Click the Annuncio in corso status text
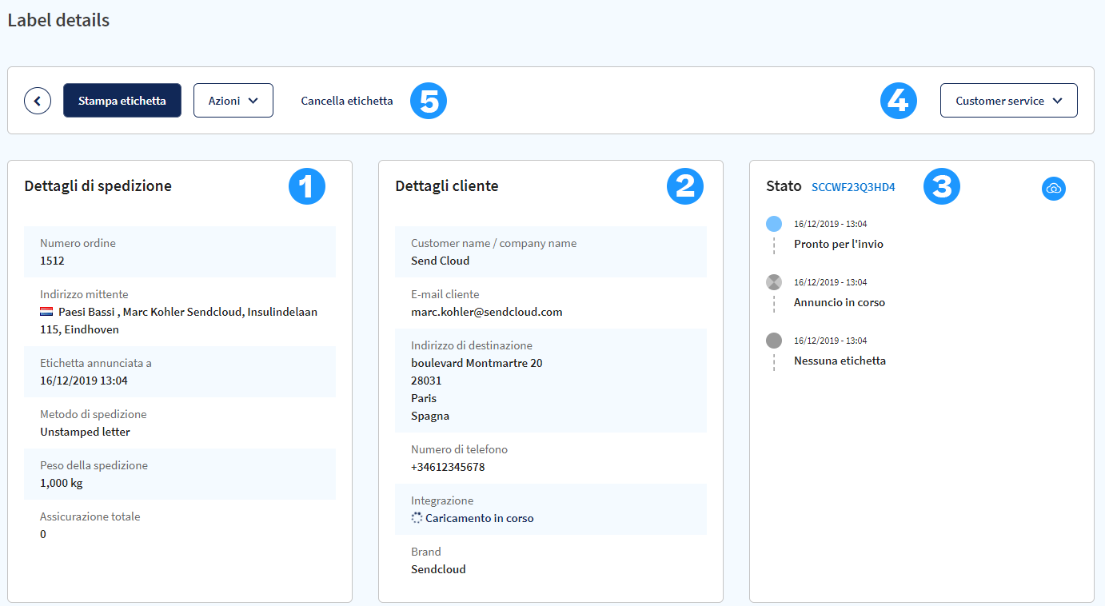1105x606 pixels. [x=840, y=302]
